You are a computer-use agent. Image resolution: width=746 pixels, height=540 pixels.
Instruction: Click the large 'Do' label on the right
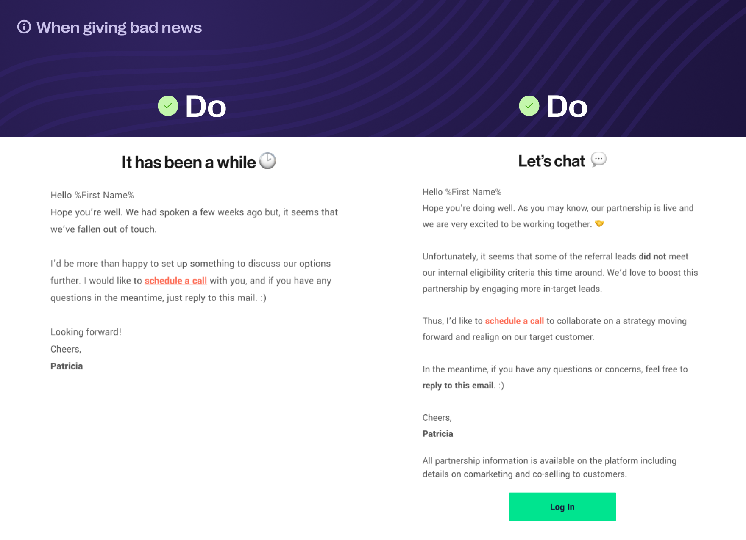(x=567, y=106)
